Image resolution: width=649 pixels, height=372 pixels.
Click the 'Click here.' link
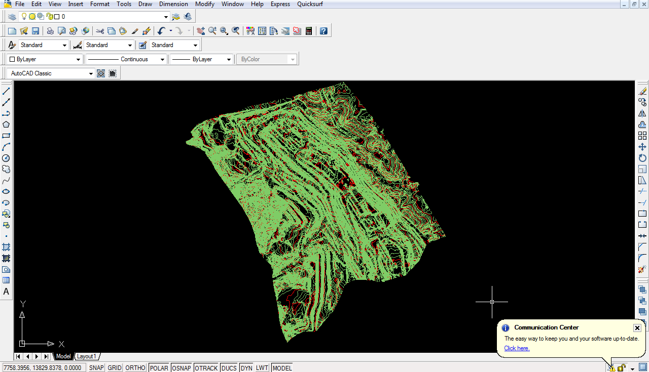pyautogui.click(x=517, y=348)
